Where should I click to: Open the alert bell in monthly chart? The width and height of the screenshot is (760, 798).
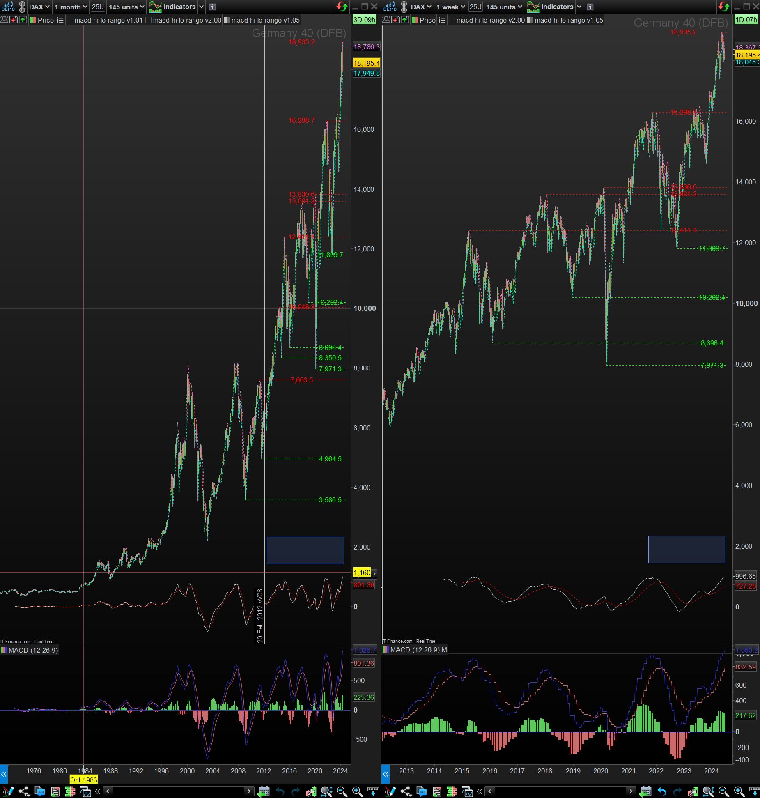[x=5, y=20]
